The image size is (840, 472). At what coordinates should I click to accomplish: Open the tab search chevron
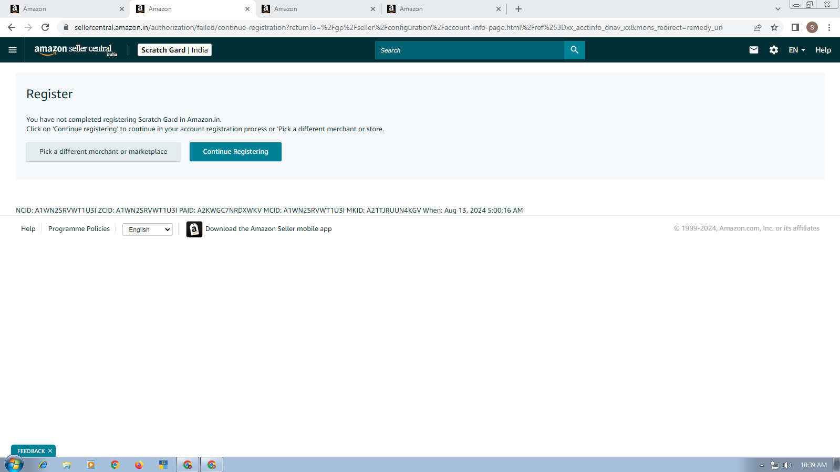tap(777, 9)
